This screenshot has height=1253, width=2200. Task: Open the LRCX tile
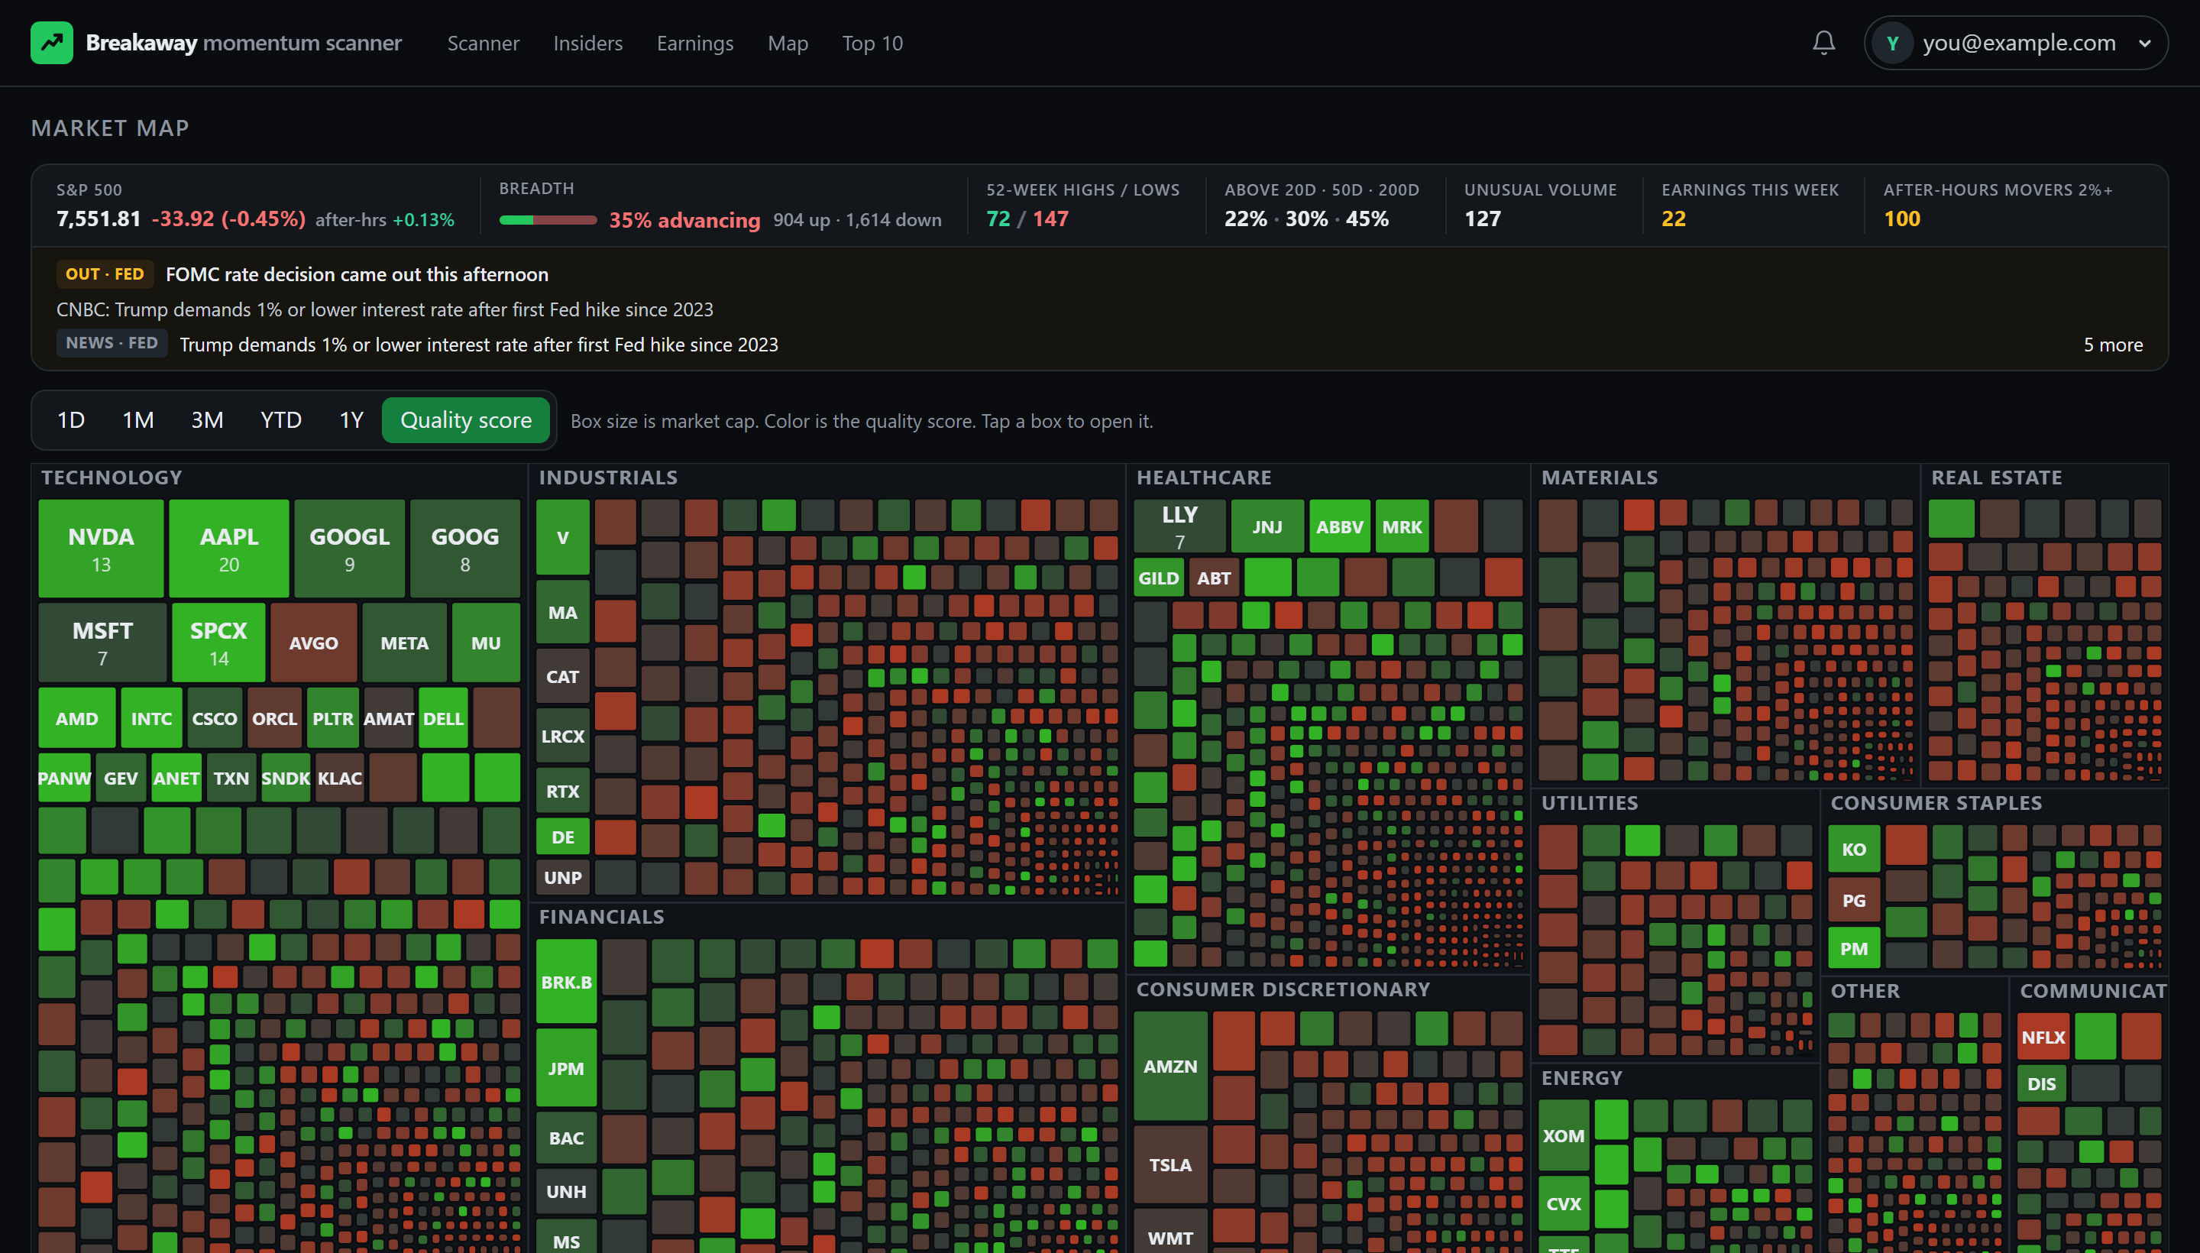(x=563, y=736)
